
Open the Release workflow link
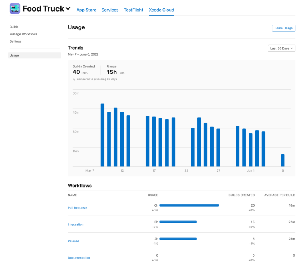click(73, 241)
